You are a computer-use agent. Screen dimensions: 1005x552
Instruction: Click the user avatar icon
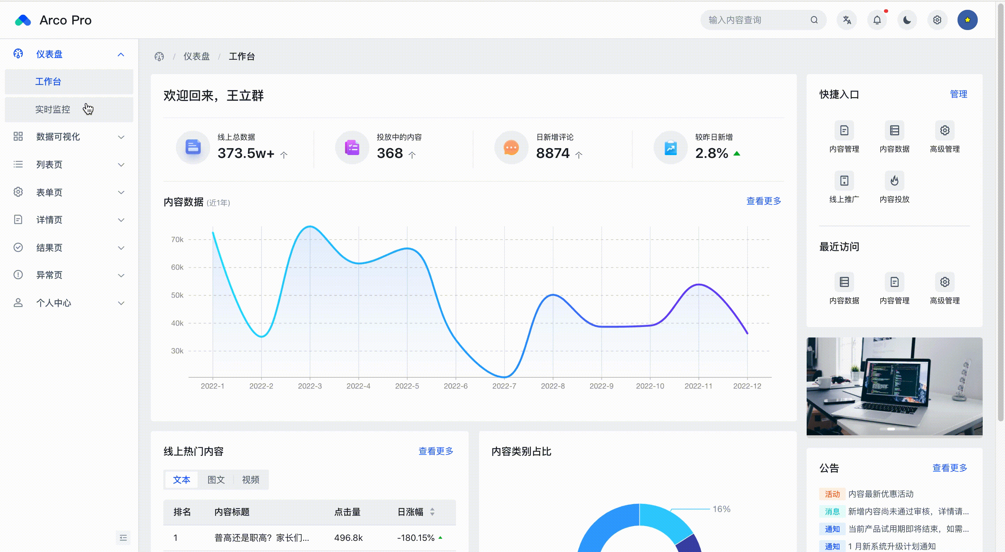pyautogui.click(x=967, y=20)
